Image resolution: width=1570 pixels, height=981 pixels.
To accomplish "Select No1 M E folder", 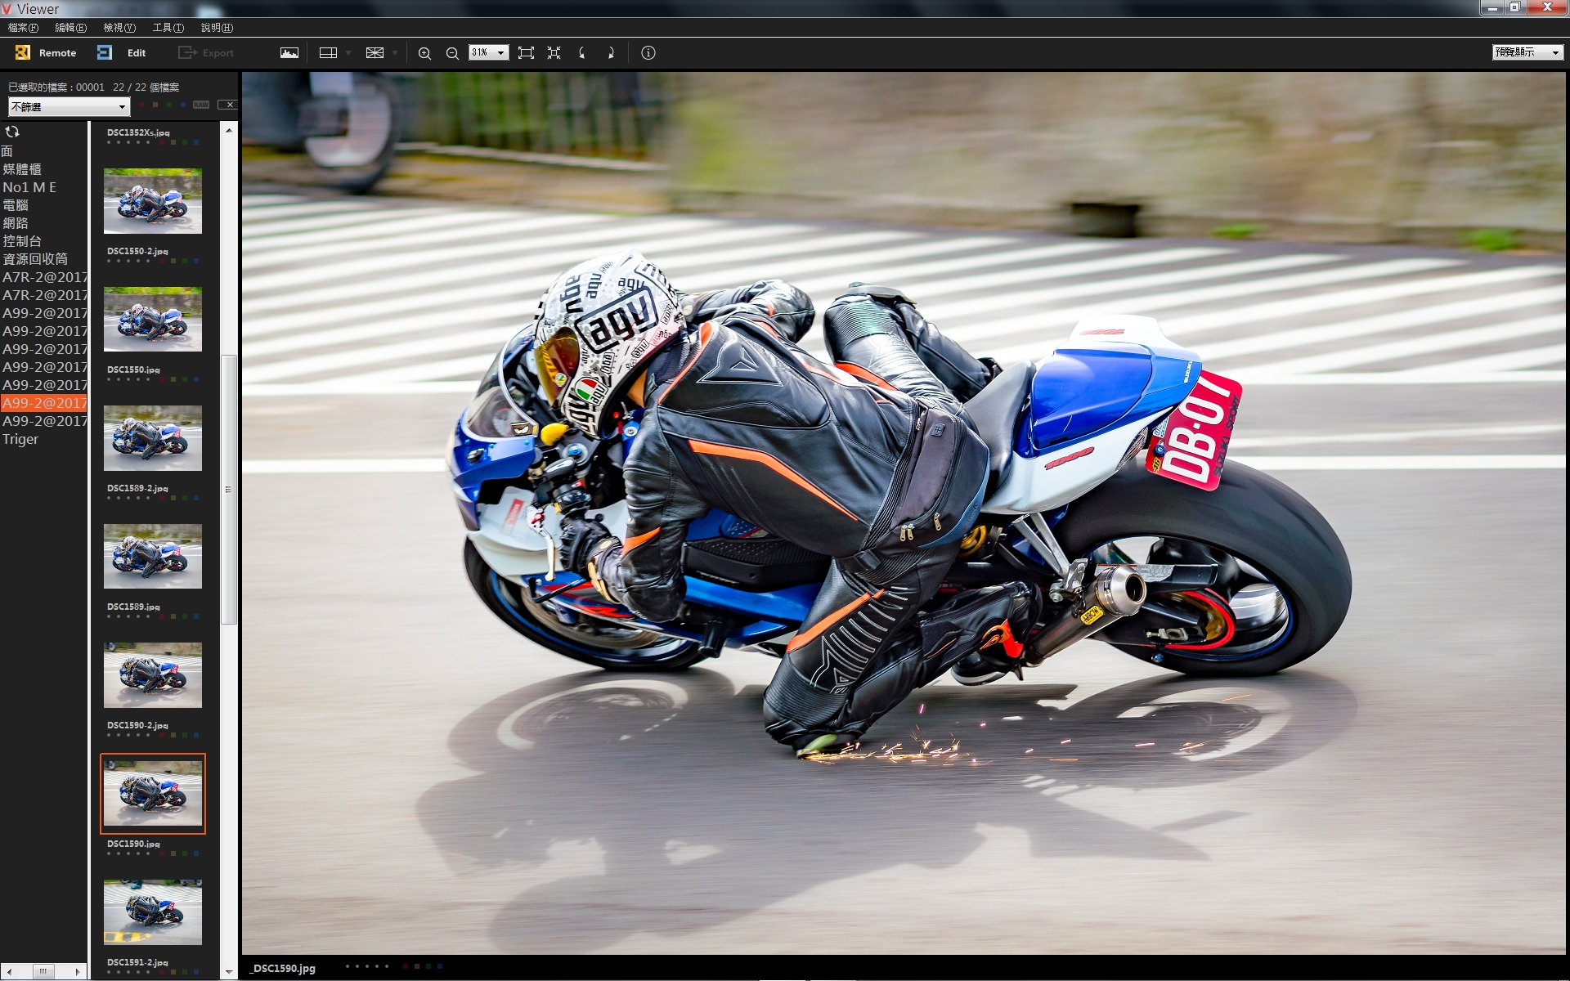I will (29, 187).
